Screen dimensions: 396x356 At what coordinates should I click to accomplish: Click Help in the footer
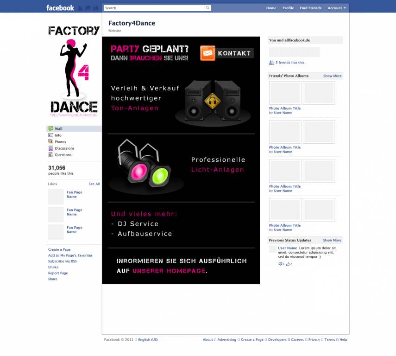click(x=343, y=340)
